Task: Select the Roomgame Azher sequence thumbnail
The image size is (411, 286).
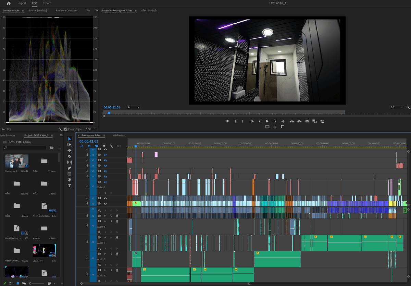Action: tap(17, 161)
